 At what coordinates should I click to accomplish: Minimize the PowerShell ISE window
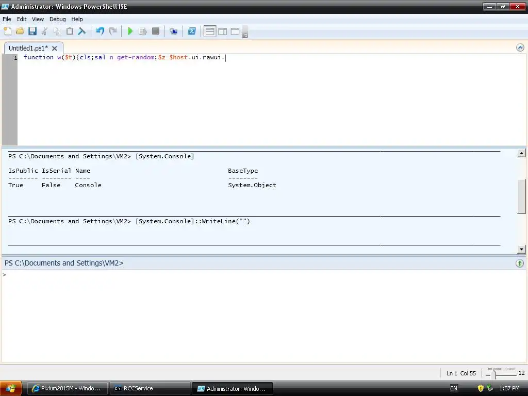pos(489,6)
